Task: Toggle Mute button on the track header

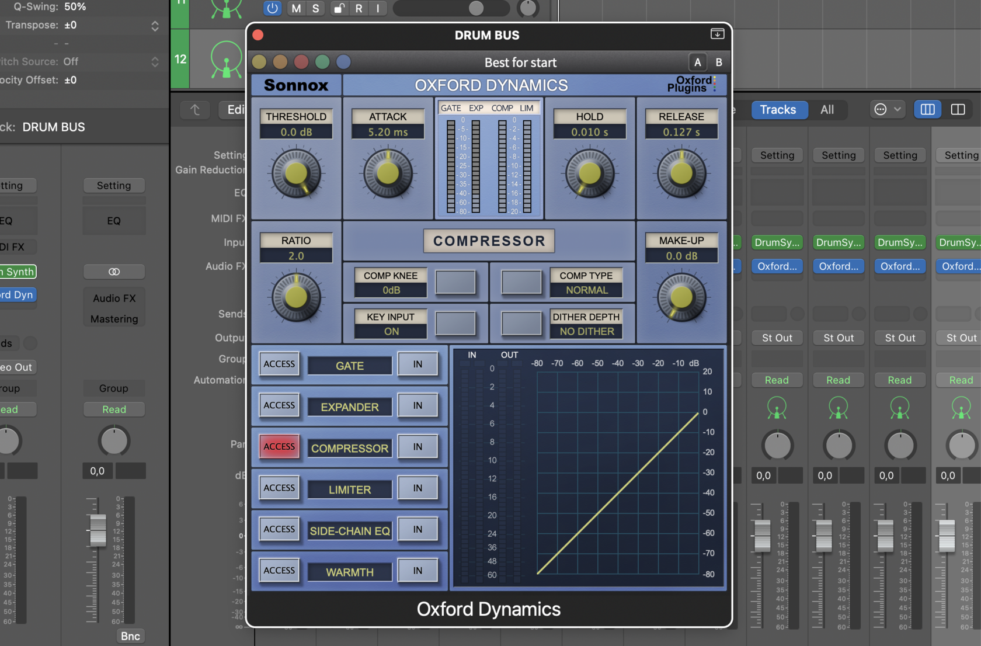Action: pyautogui.click(x=296, y=8)
